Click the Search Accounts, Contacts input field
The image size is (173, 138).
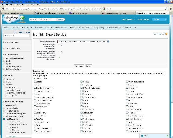pos(43,19)
